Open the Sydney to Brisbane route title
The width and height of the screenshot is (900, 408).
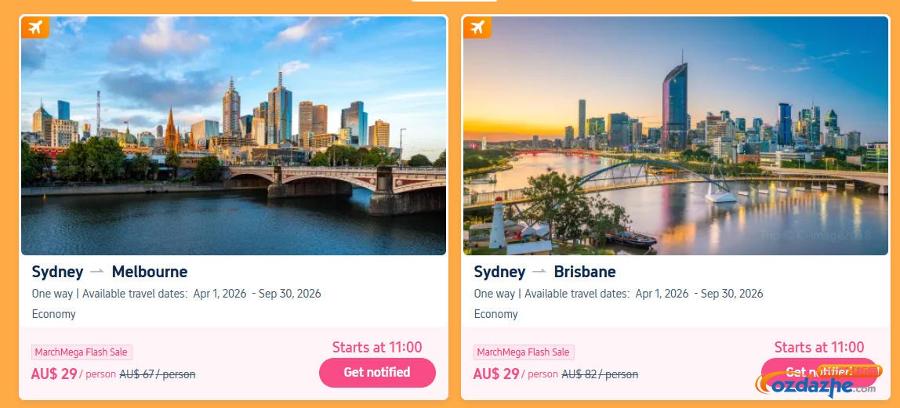[545, 272]
